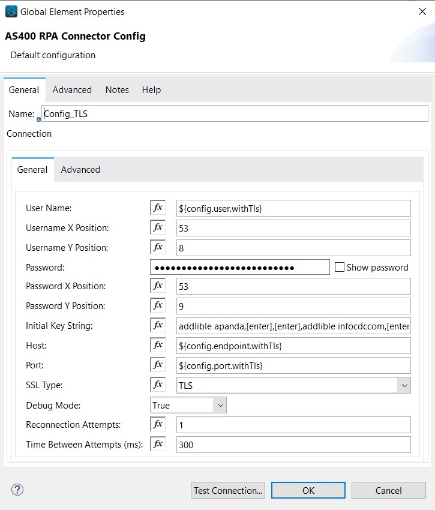Toggle fx expression for User Name
This screenshot has width=435, height=510.
158,208
